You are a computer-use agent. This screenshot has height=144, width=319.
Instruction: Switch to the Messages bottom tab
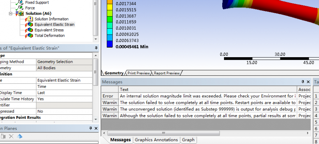[120, 140]
